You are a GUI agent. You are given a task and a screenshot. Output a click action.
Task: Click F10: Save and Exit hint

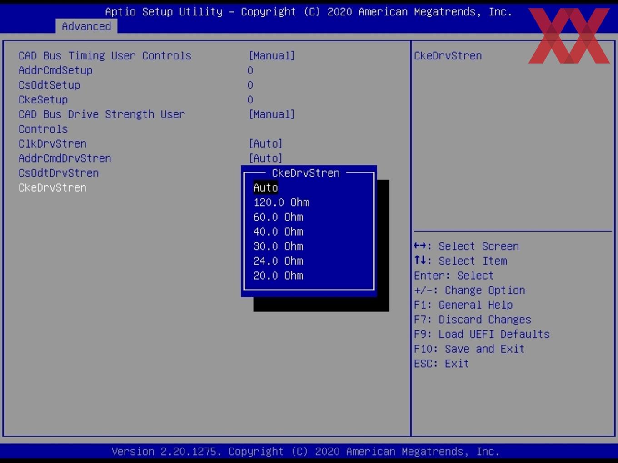click(x=469, y=349)
